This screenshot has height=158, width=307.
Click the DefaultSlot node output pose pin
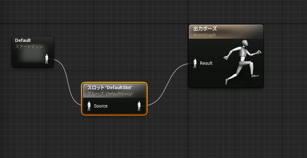tap(139, 106)
